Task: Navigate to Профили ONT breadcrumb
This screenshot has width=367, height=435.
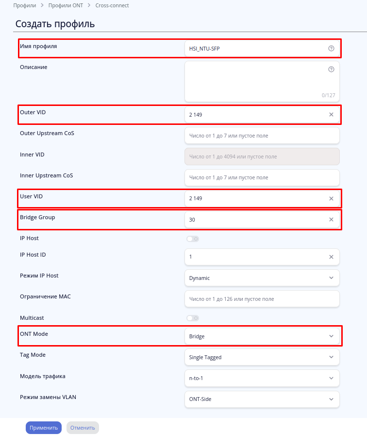Action: click(66, 6)
